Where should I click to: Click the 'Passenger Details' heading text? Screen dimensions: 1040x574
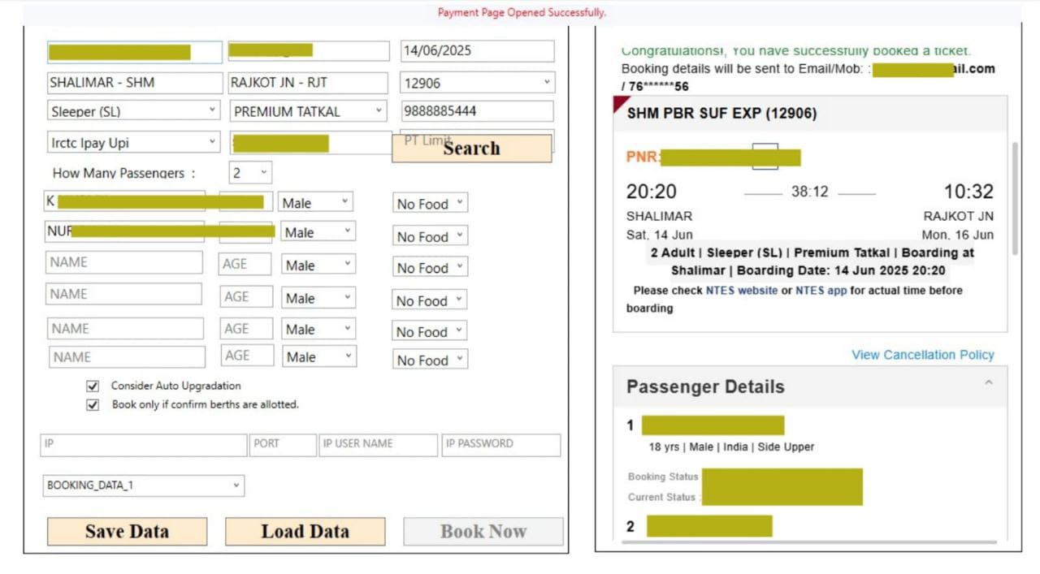click(x=705, y=387)
